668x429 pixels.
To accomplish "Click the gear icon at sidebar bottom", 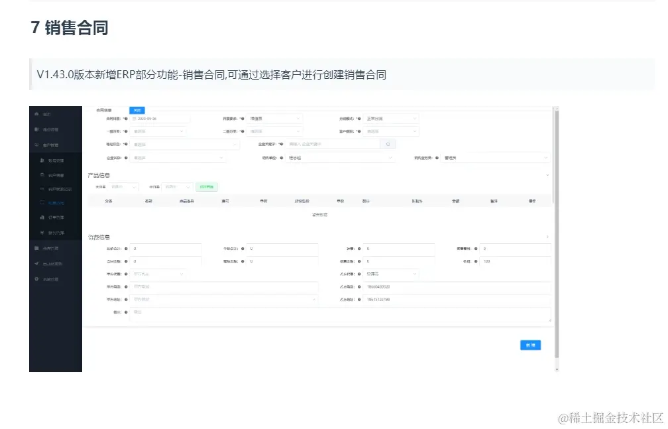I will 36,279.
